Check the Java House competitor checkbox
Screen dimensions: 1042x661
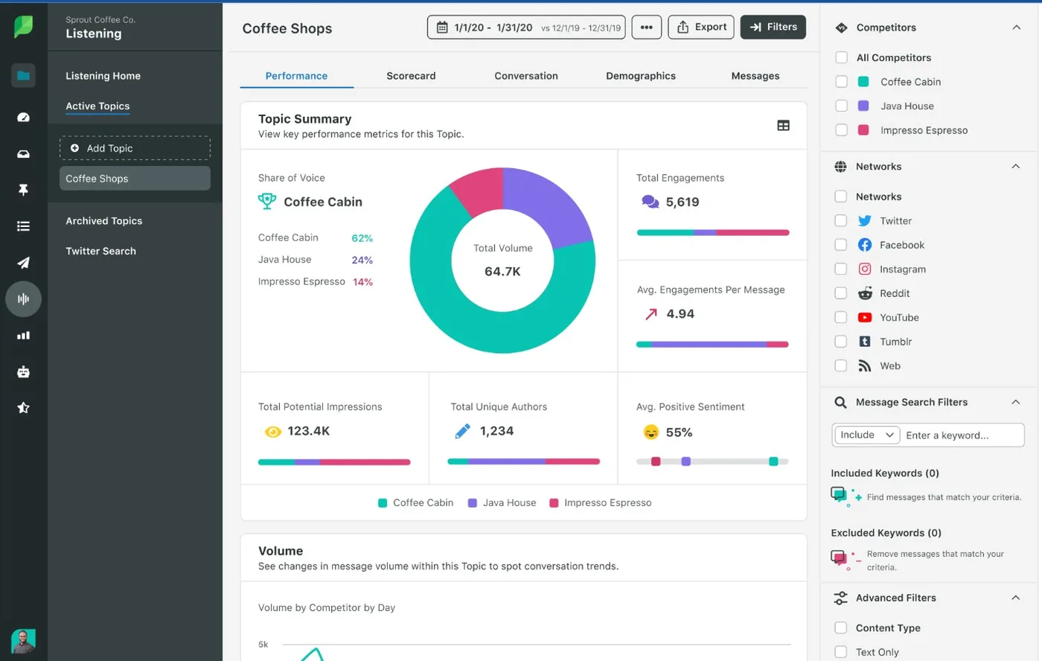(841, 106)
